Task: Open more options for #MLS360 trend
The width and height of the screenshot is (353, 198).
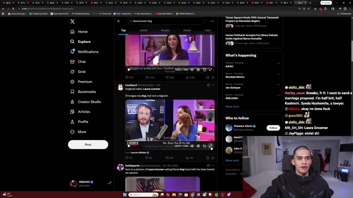Action: point(278,95)
